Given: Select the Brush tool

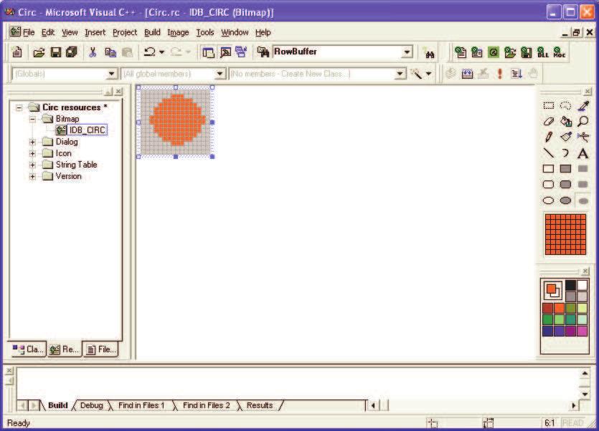Looking at the screenshot, I should [x=566, y=137].
